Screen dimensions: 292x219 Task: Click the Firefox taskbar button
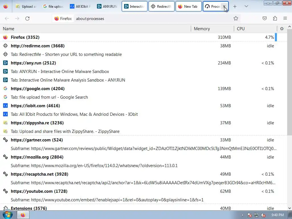pos(23,215)
